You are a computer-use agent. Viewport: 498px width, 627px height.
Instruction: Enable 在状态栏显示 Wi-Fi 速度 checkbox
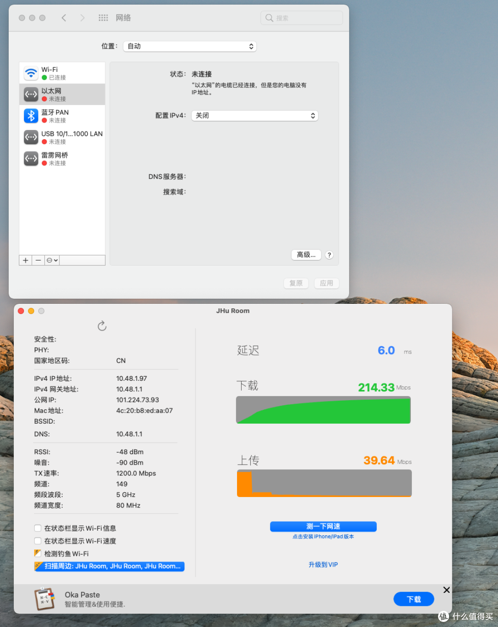[38, 541]
